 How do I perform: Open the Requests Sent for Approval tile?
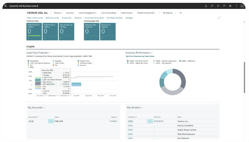tap(92, 32)
